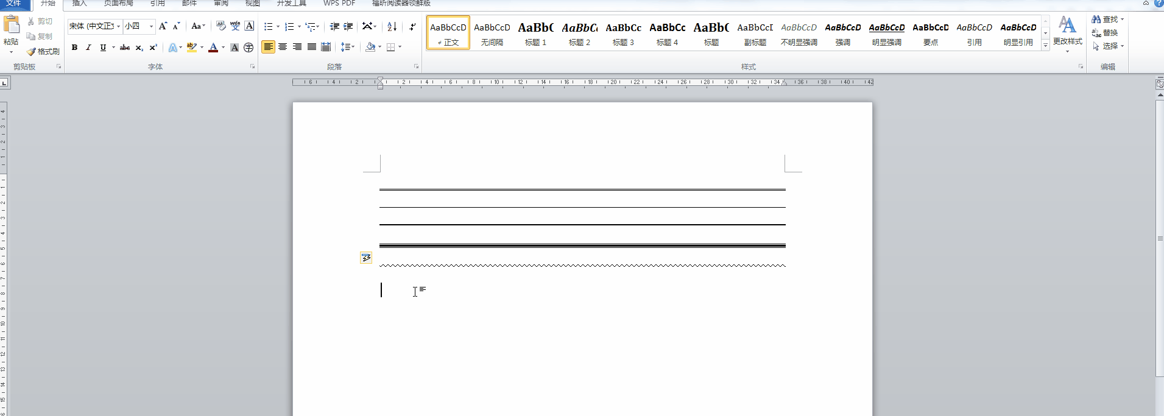Switch to the 页面布局 (Page Layout) tab
This screenshot has height=416, width=1164.
[118, 4]
